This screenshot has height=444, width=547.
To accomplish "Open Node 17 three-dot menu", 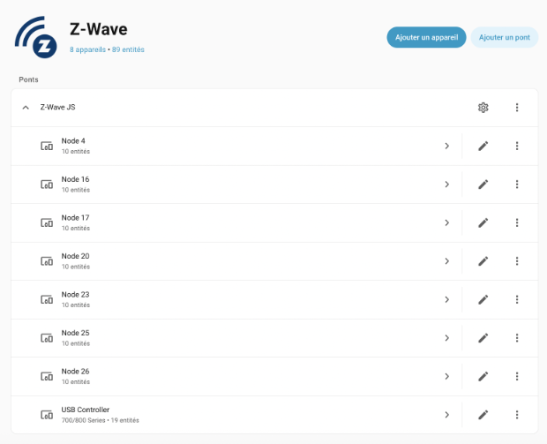I will [517, 222].
